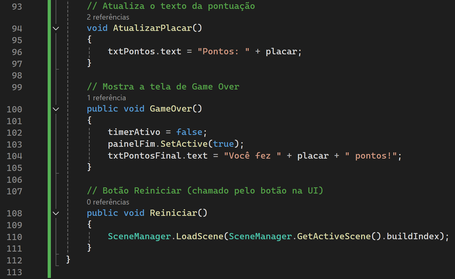Image resolution: width=455 pixels, height=279 pixels.
Task: Place cursor on timerAtivo variable
Action: (134, 132)
